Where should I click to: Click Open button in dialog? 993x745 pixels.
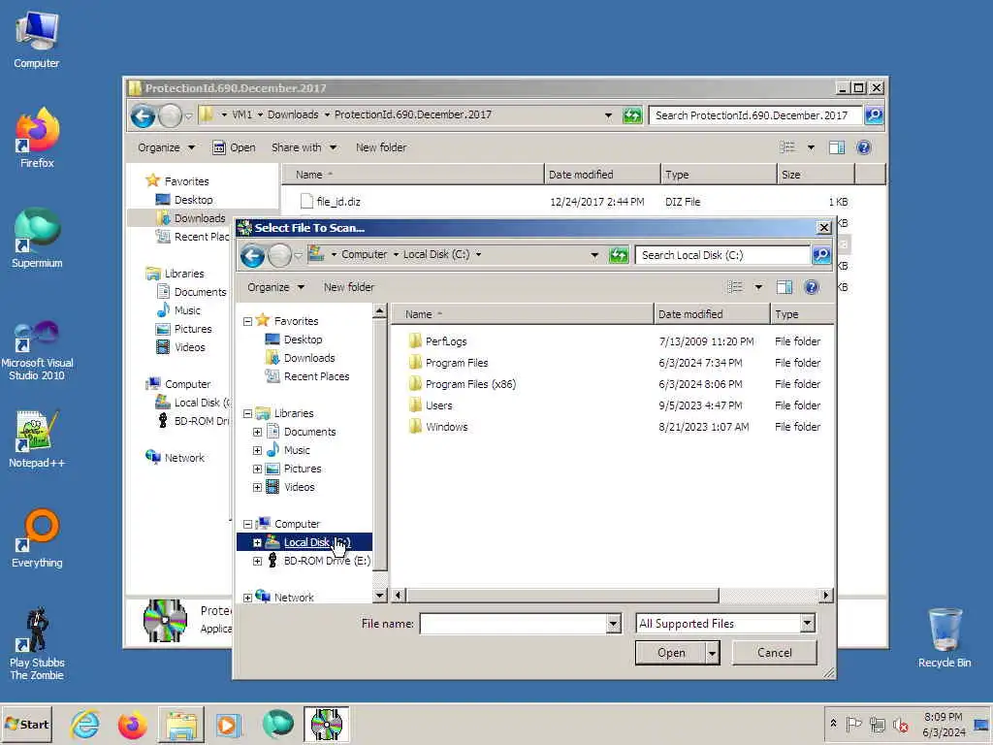click(671, 653)
